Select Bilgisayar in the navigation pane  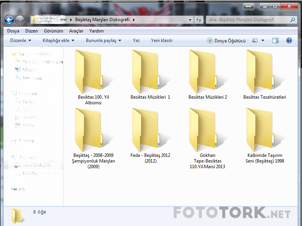pos(25,157)
